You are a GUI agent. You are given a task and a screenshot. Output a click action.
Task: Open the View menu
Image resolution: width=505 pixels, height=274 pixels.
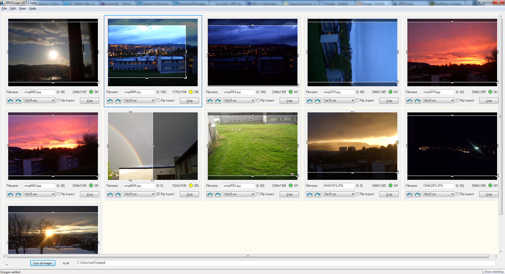[22, 9]
